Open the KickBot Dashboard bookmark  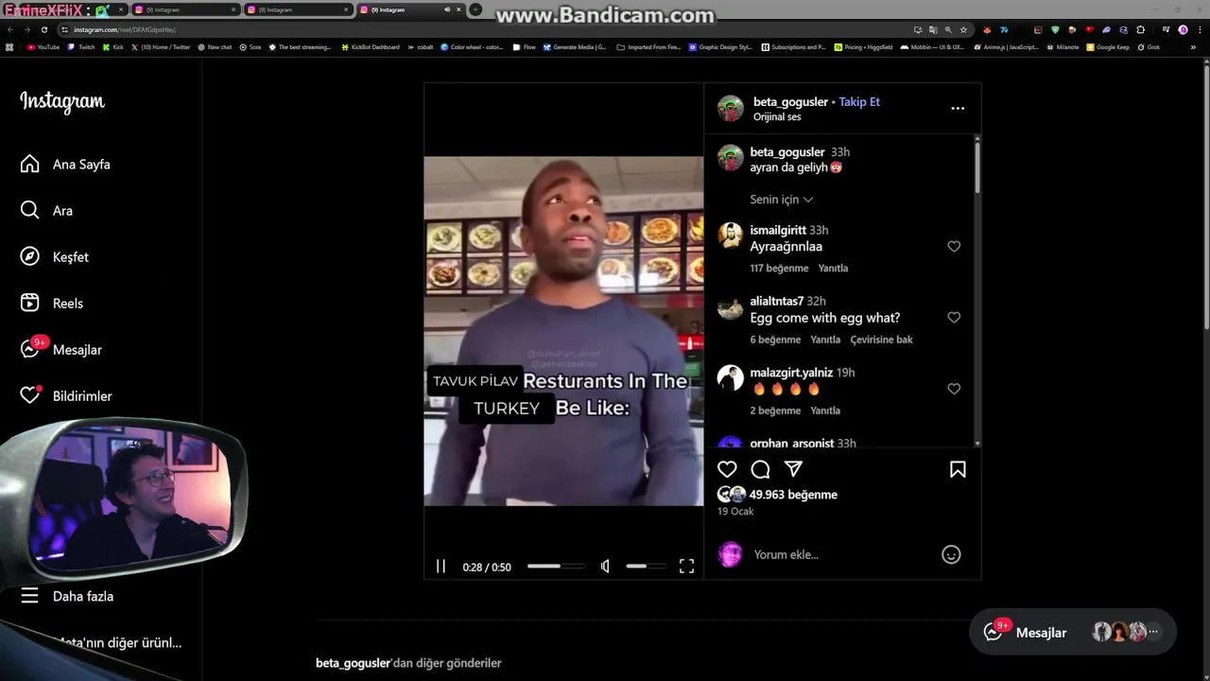tap(371, 47)
